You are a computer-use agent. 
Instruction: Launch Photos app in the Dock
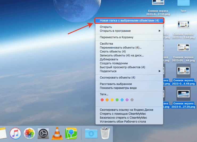click(29, 133)
